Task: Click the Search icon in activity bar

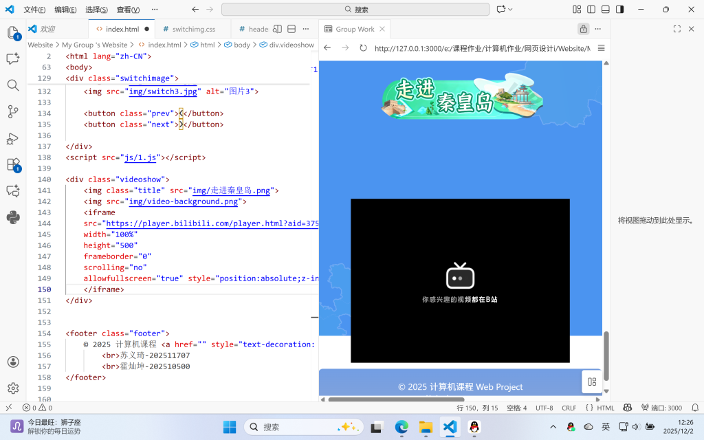Action: click(x=12, y=85)
